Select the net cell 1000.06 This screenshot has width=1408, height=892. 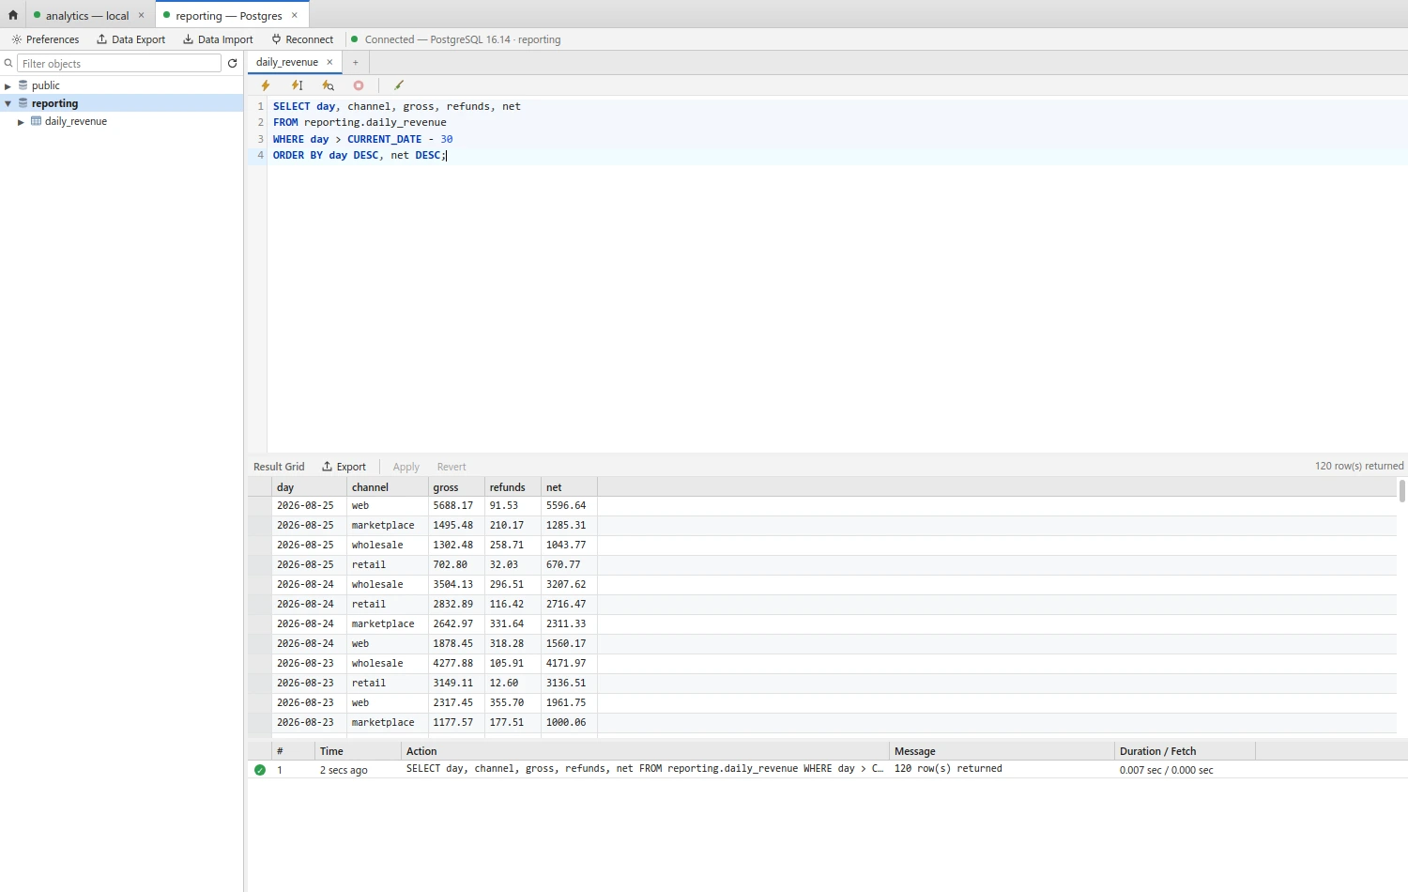coord(569,723)
